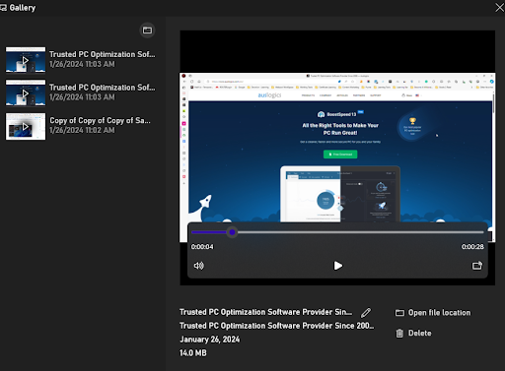Click the 'Trusted PC Optimization Software Provider Since 200...' subtitle
The height and width of the screenshot is (371, 505).
pyautogui.click(x=276, y=326)
